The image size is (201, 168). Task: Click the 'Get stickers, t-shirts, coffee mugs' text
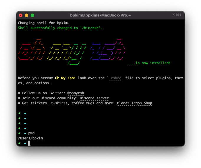point(58,103)
